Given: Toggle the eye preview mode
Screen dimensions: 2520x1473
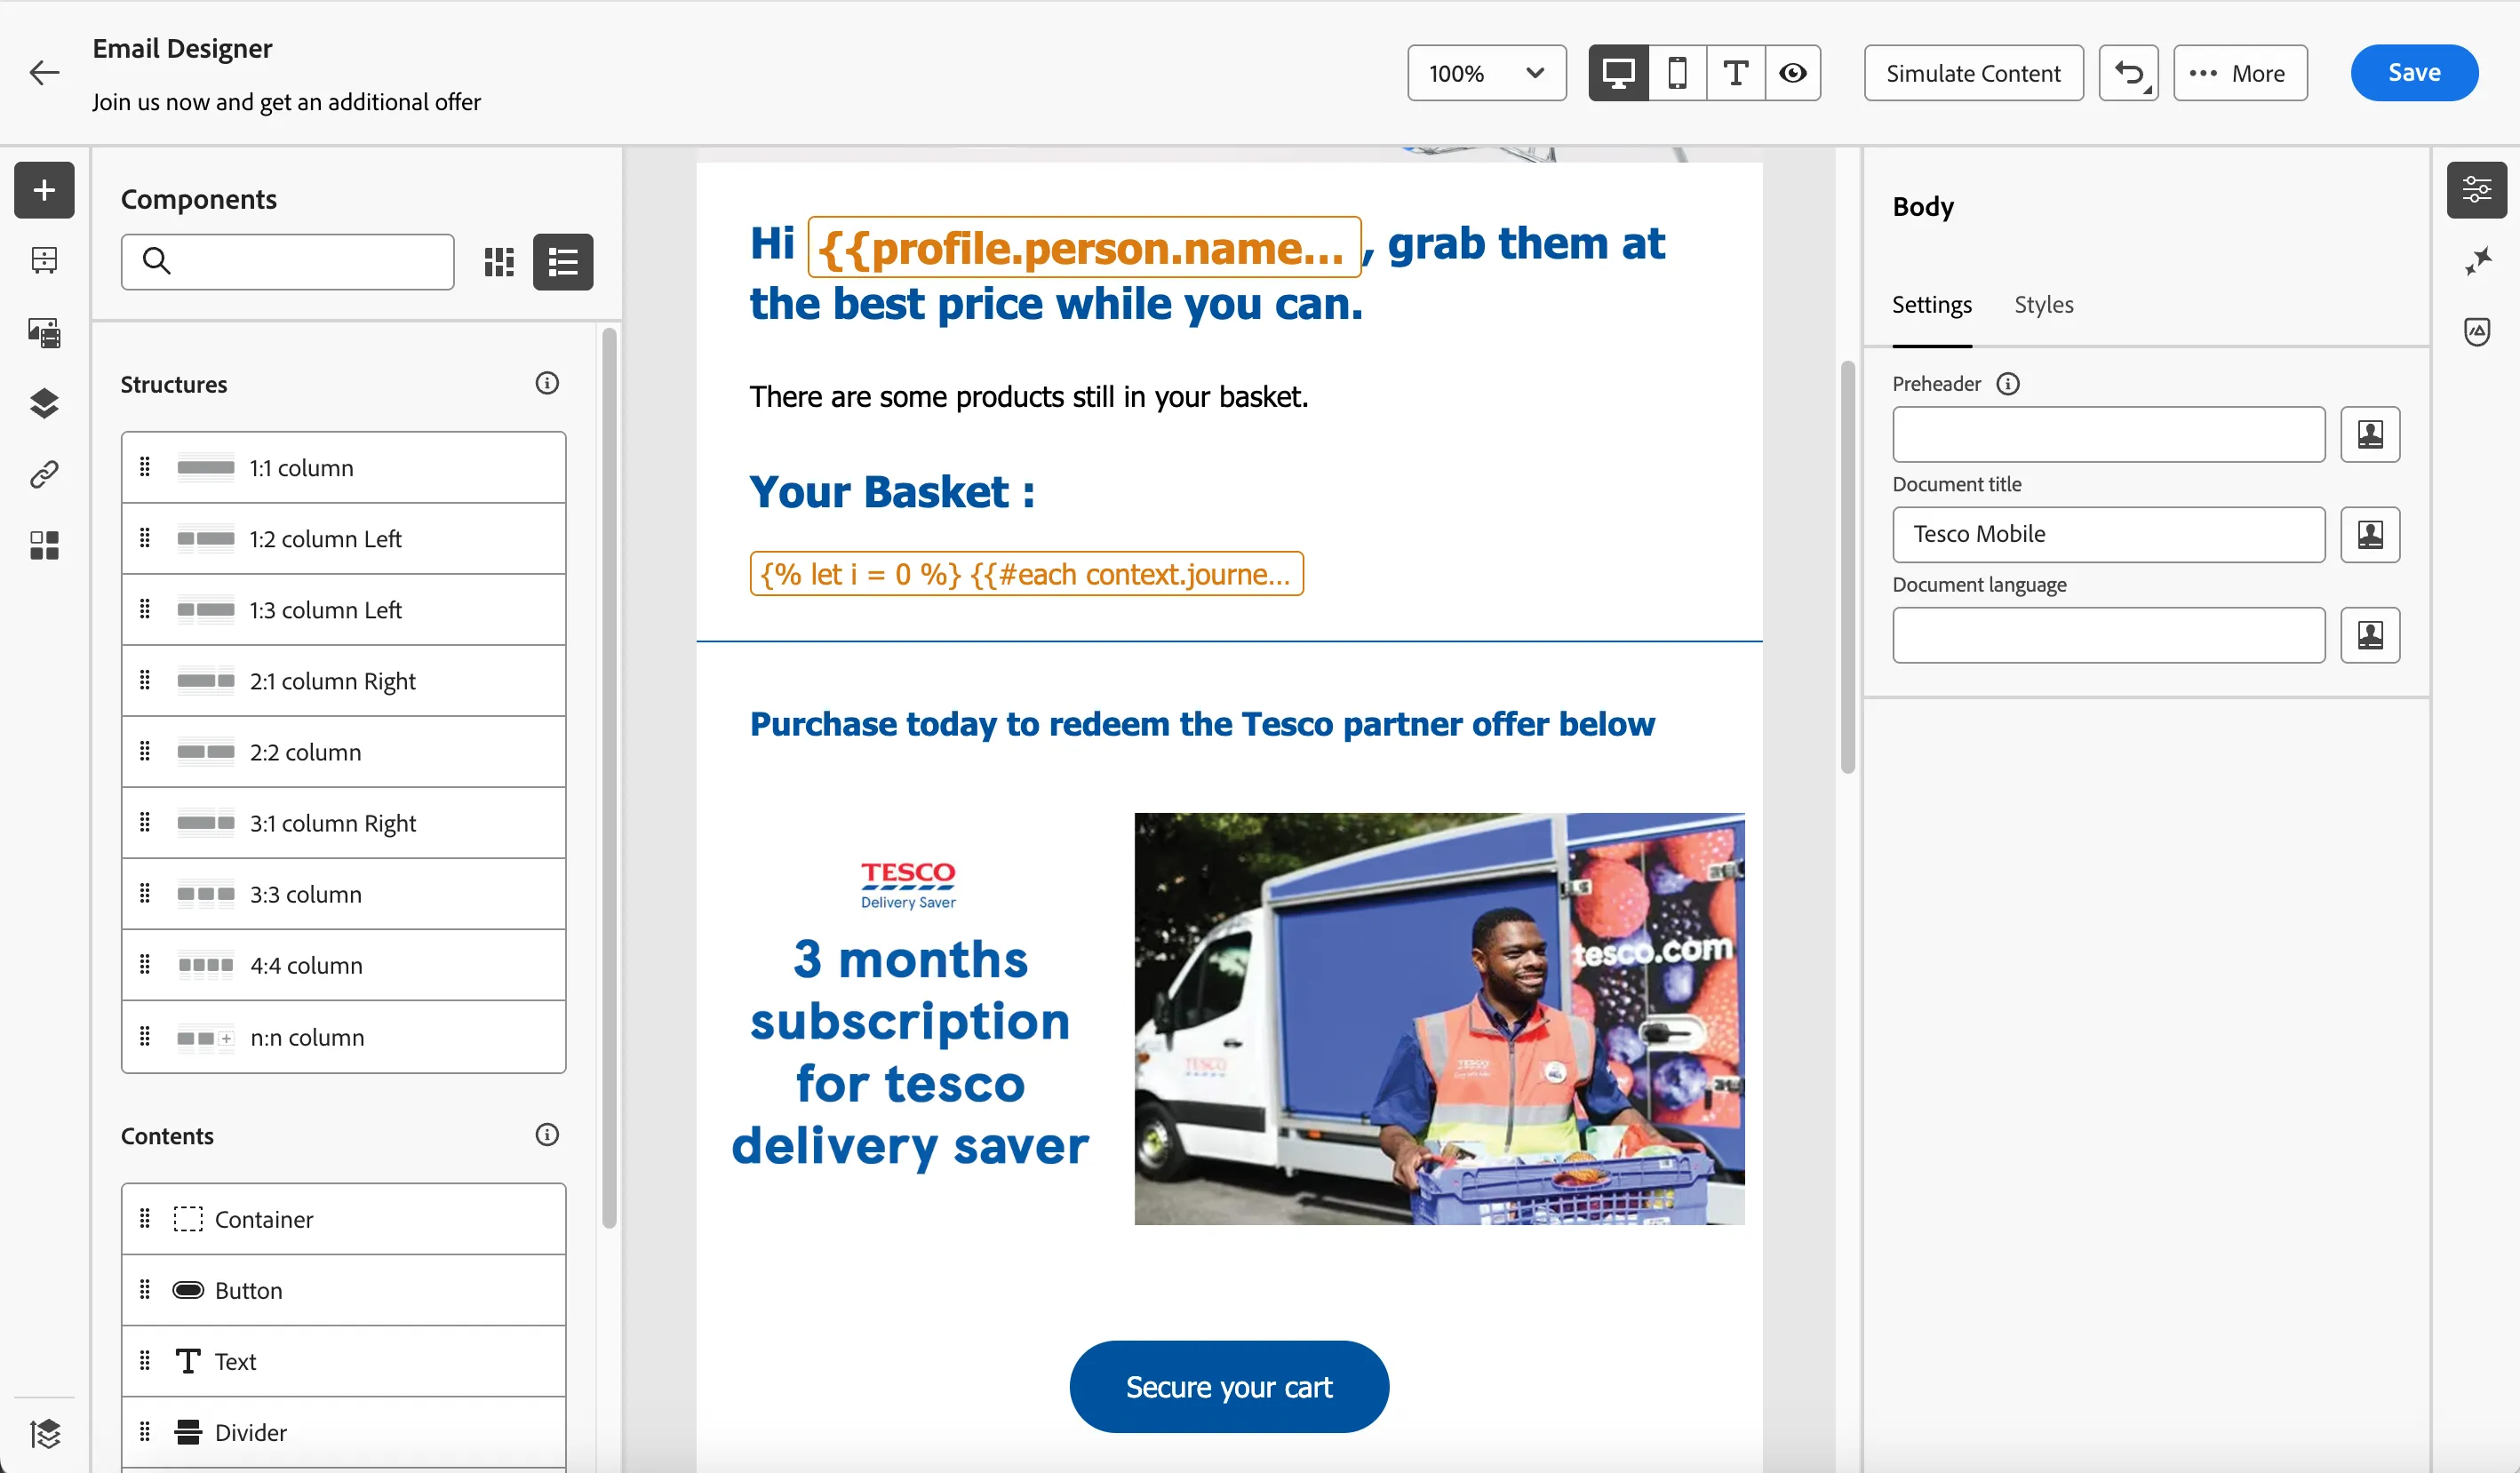Looking at the screenshot, I should [x=1793, y=73].
